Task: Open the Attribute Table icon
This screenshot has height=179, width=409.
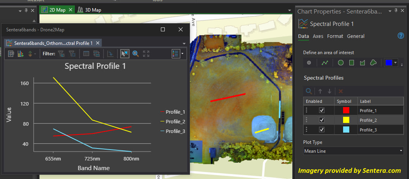Action: pos(86,54)
